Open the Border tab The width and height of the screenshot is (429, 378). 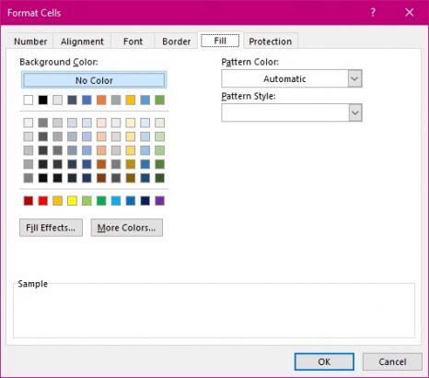pos(177,41)
